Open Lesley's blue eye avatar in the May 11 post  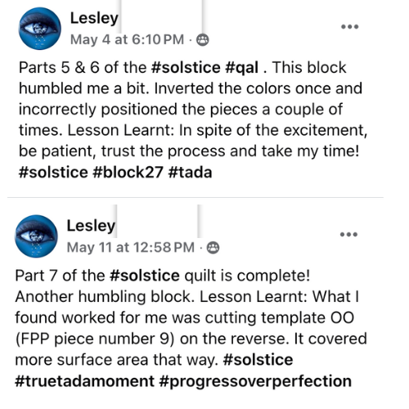coord(36,236)
